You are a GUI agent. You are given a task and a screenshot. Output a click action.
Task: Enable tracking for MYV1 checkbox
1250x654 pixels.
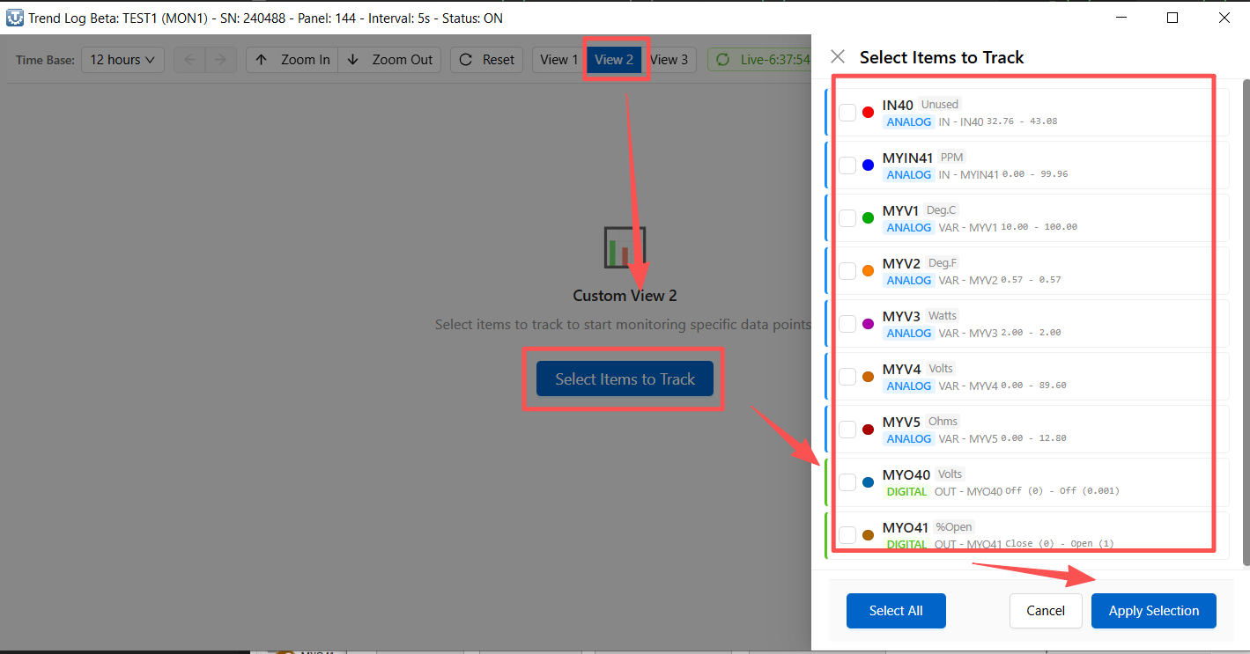(847, 218)
